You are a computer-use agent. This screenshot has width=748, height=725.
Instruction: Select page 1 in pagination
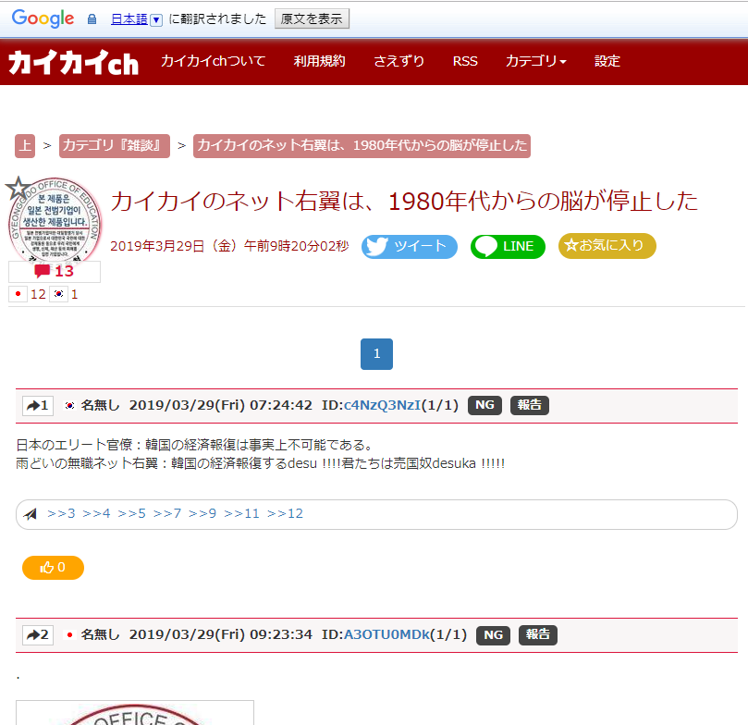coord(376,354)
